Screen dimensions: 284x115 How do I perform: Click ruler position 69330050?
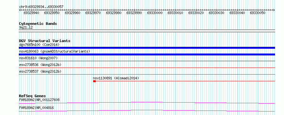[x=258, y=13]
